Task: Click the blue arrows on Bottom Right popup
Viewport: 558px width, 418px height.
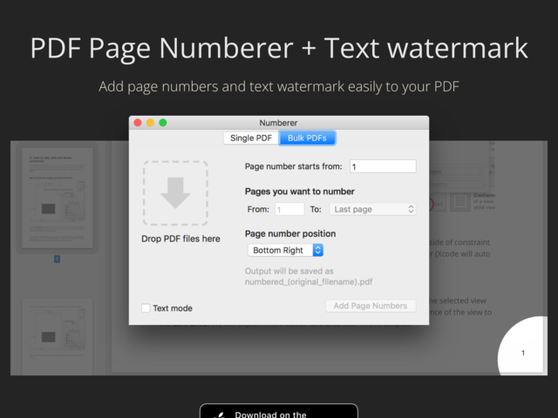Action: (x=317, y=250)
